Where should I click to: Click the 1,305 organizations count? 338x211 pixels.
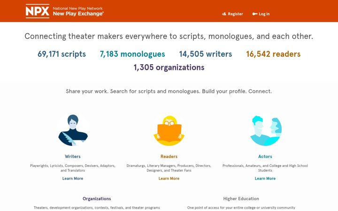click(x=169, y=68)
